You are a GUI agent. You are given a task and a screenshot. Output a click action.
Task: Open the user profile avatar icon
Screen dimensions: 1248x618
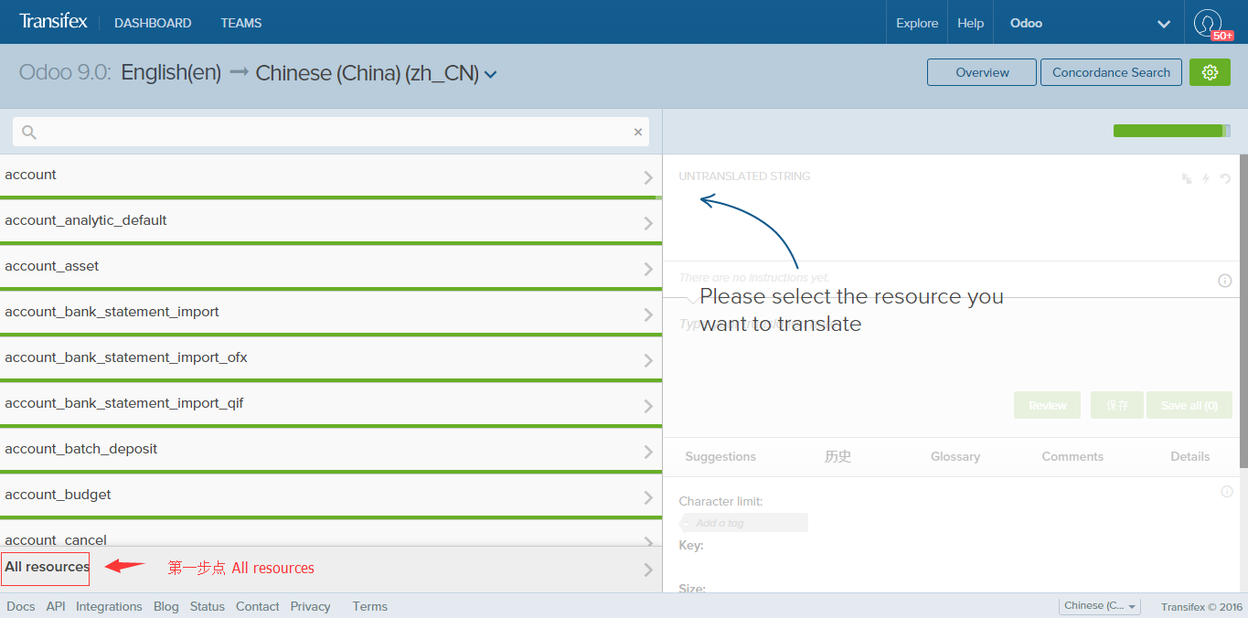pyautogui.click(x=1207, y=22)
